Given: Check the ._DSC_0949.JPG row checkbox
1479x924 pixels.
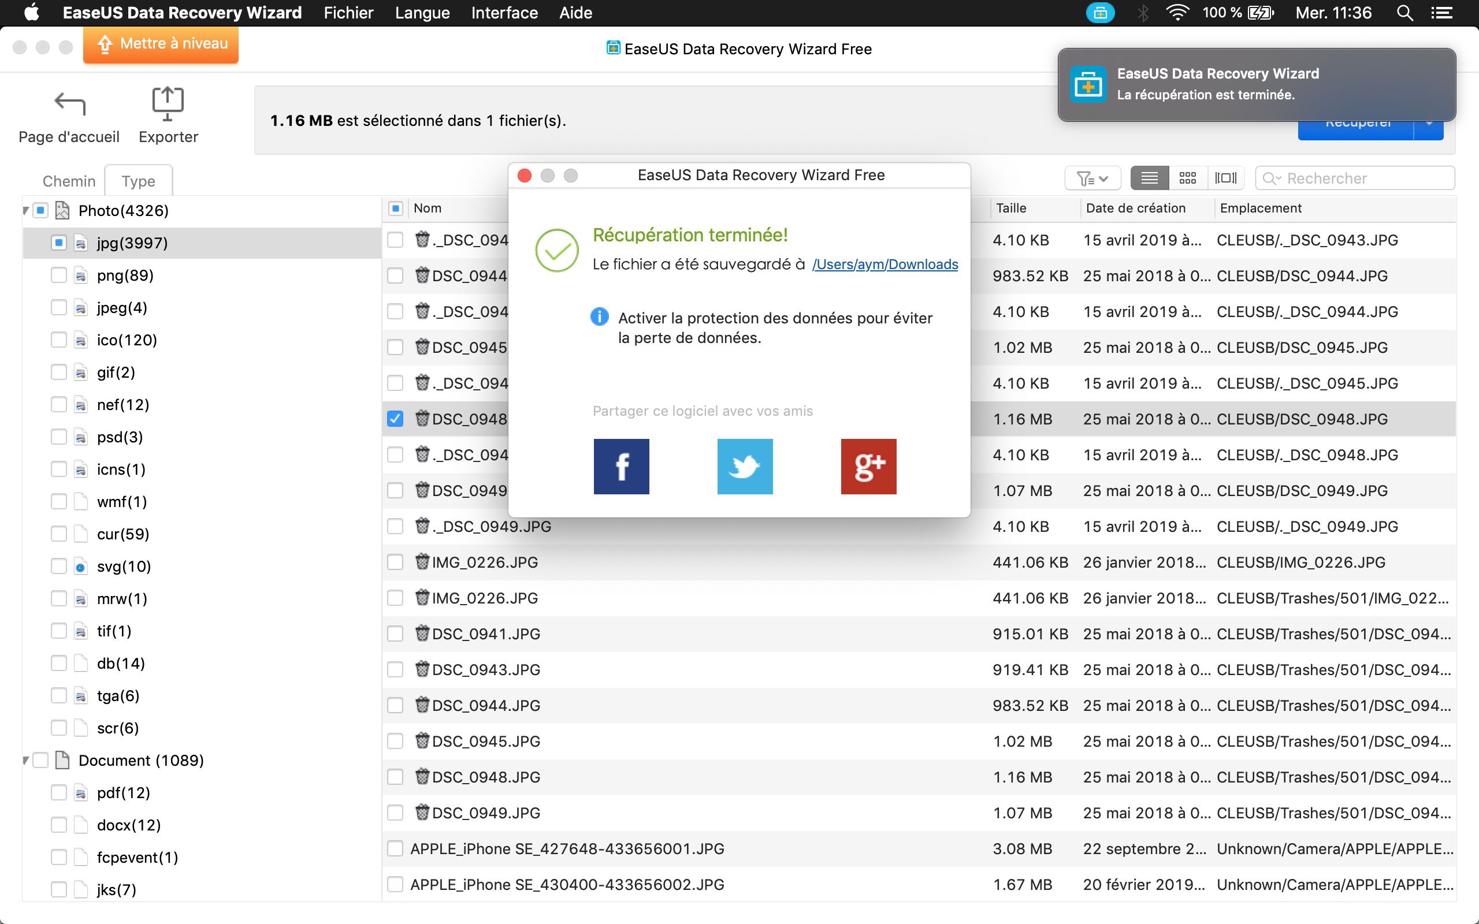Looking at the screenshot, I should point(395,526).
